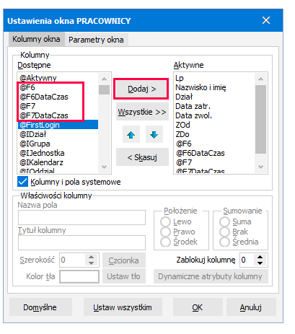The image size is (295, 334).
Task: Select @IJednostka in Dostępne list
Action: [58, 153]
